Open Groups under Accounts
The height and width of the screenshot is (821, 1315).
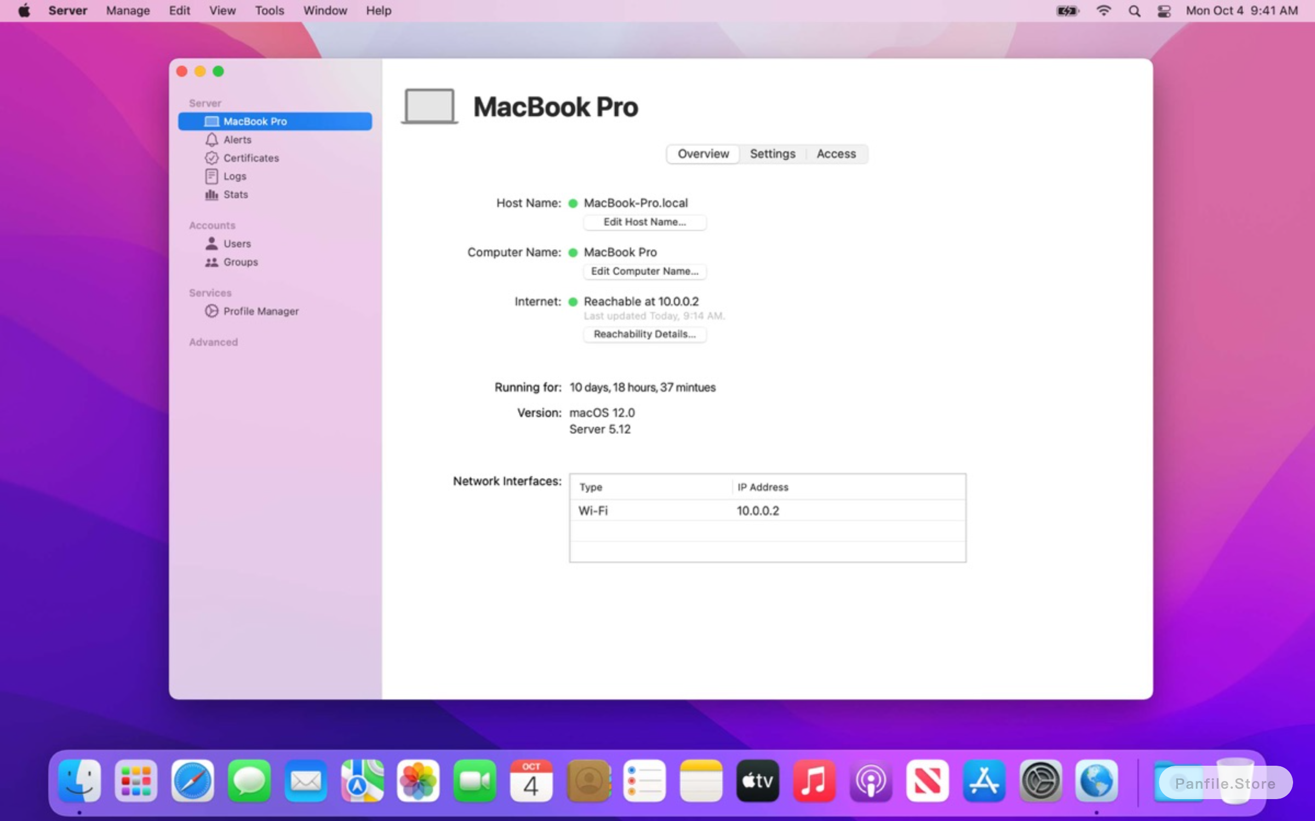click(x=231, y=262)
